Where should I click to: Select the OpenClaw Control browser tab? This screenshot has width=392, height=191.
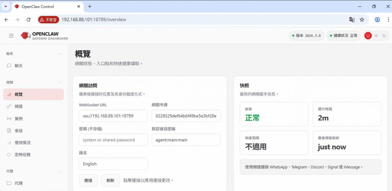(47, 6)
